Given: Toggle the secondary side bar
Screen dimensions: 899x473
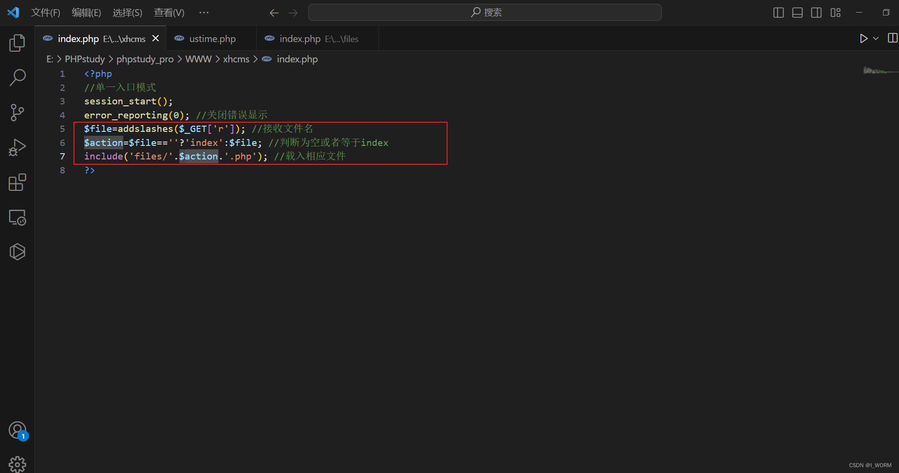Looking at the screenshot, I should [x=816, y=13].
